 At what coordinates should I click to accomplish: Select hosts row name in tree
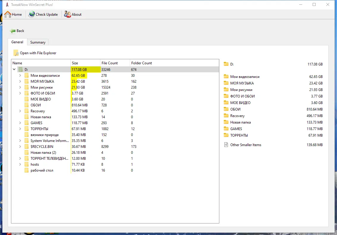click(35, 164)
